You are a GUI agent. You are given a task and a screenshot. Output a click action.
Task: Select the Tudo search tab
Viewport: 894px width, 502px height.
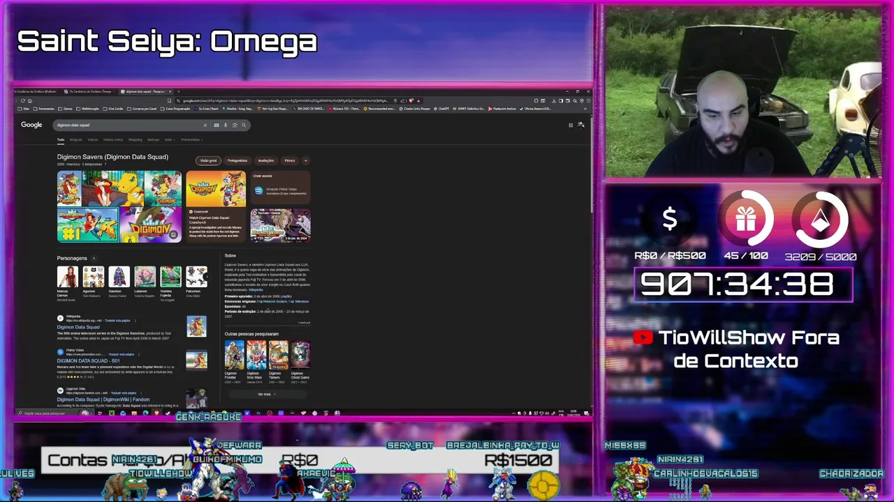(x=61, y=139)
